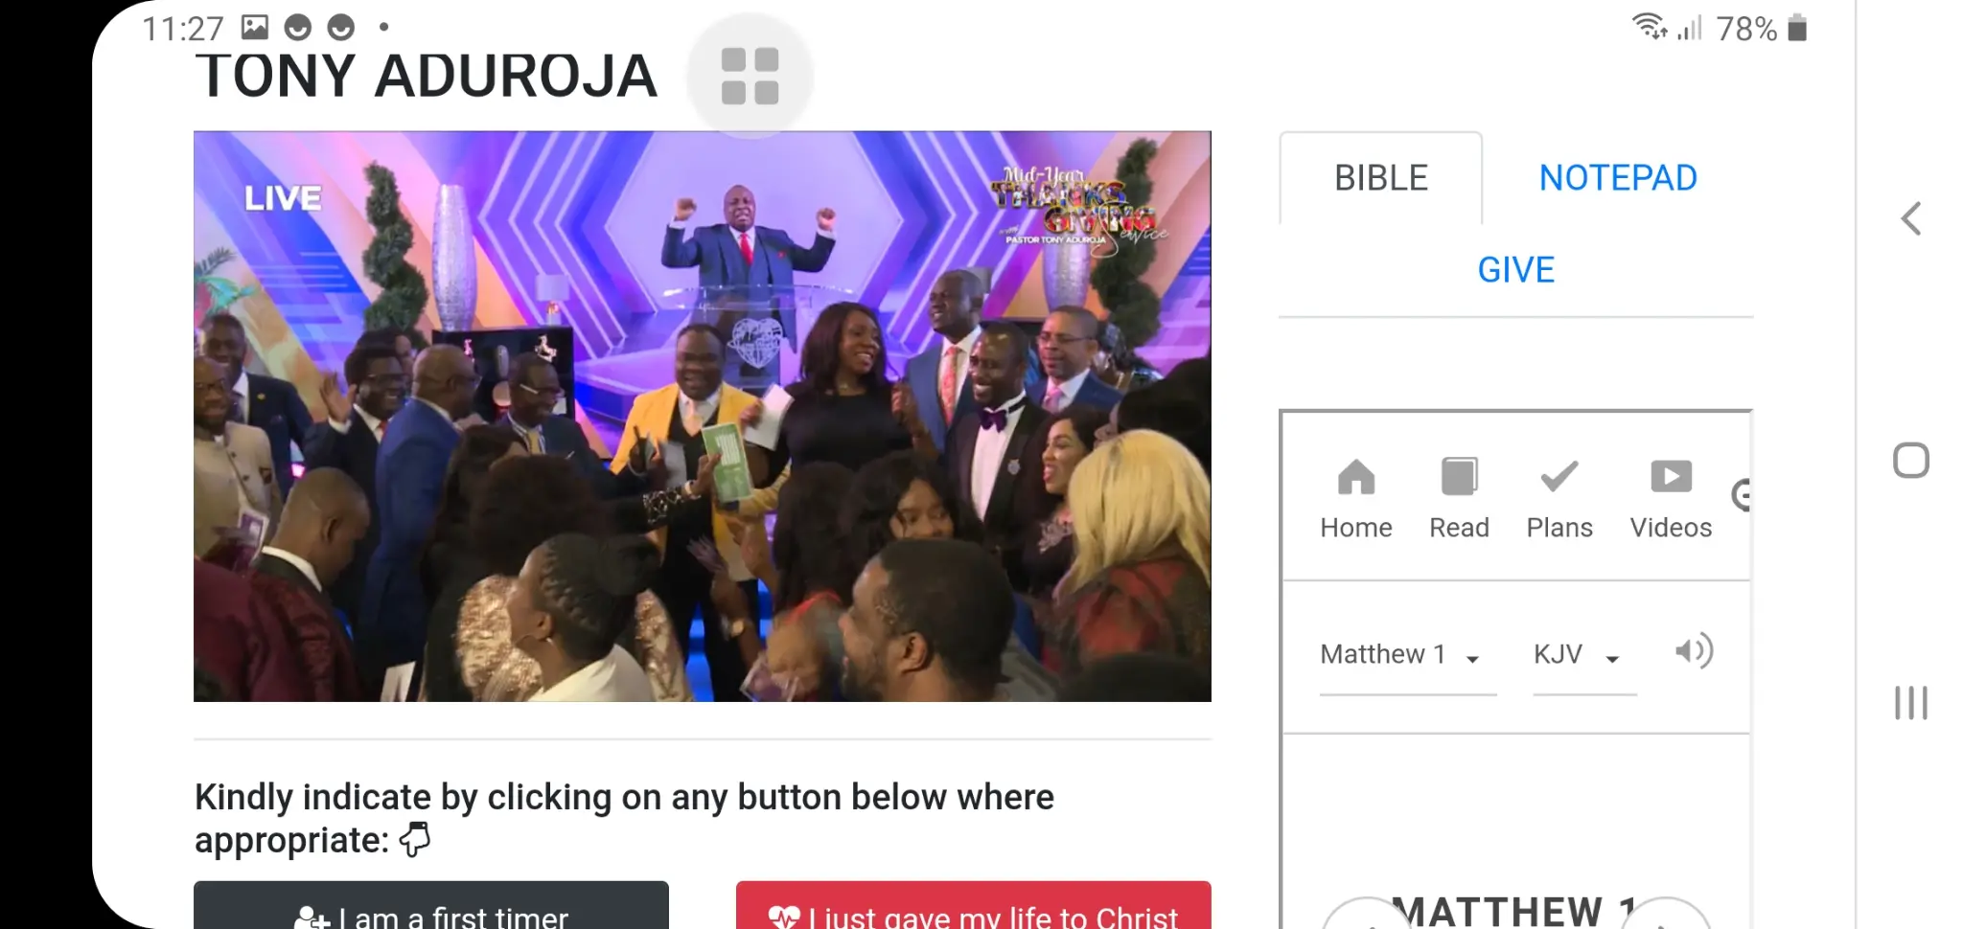Click 'I just gave my life to Christ'

[x=973, y=906]
